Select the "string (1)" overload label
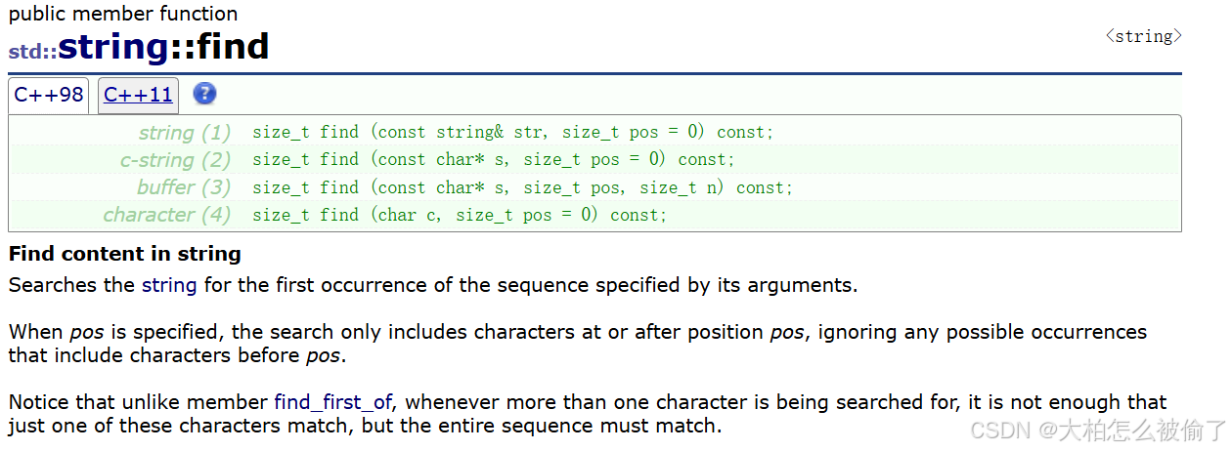 (185, 133)
